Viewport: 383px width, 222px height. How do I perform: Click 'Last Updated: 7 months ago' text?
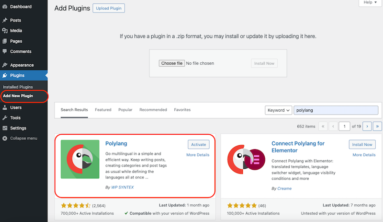(349, 205)
